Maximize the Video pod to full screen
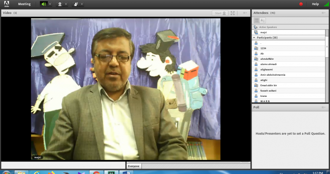 (233, 13)
